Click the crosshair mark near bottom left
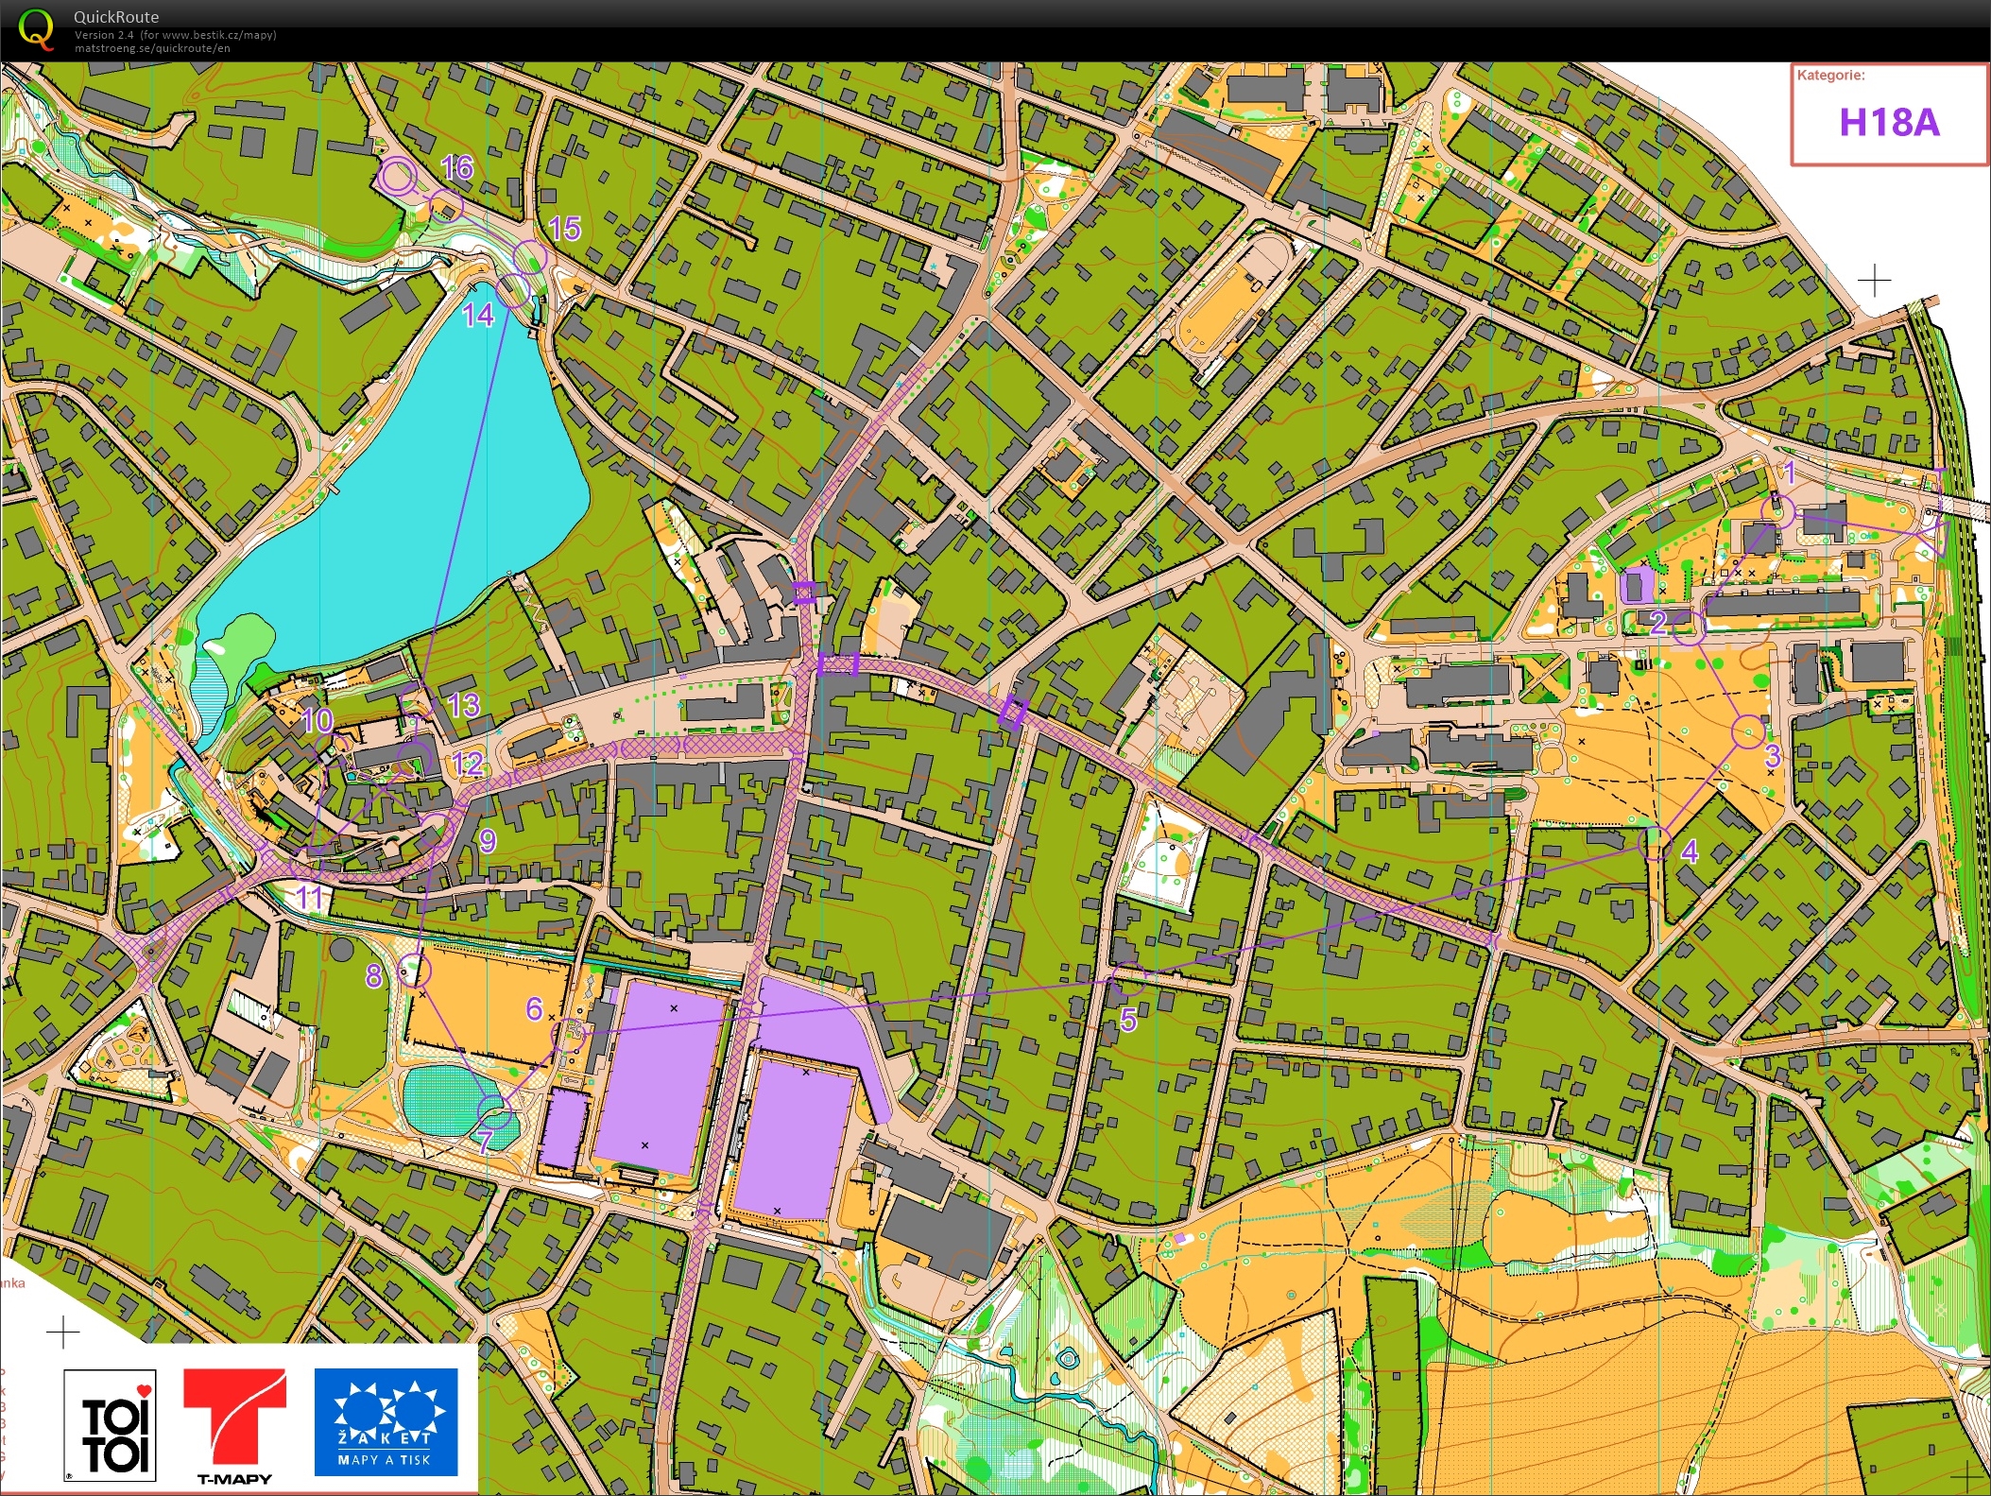Screen dimensions: 1991x1496 point(62,1333)
